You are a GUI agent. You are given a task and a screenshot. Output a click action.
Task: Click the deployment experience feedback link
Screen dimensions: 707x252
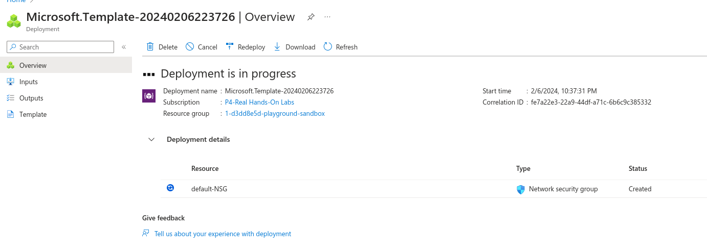coord(223,234)
